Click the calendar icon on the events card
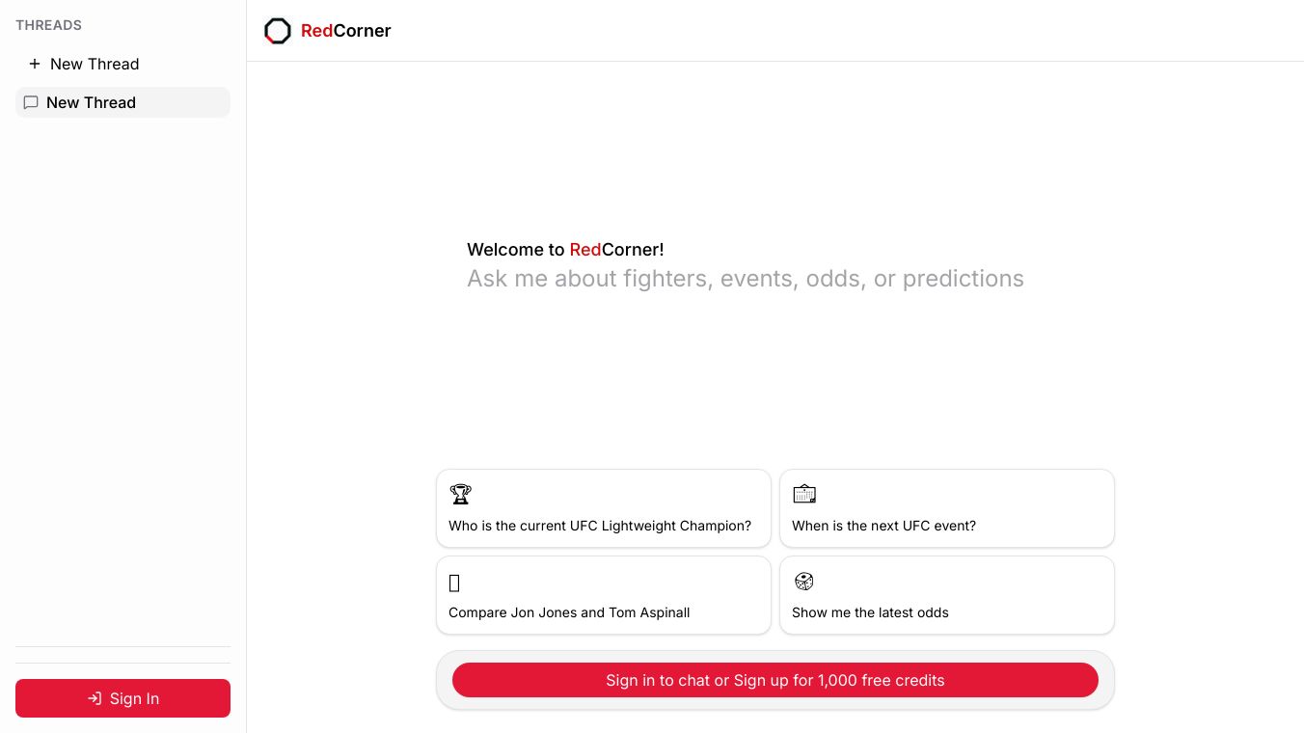 click(804, 493)
